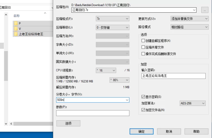Enable 创建自解压程序 checkbox
Viewport: 212px width, 138px height.
[143, 41]
